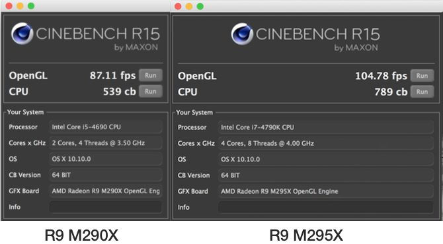The image size is (443, 244).
Task: Click the Info field in the left window
Action: (x=106, y=207)
